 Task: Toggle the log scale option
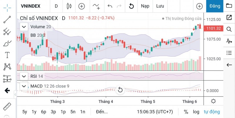pos(196,112)
